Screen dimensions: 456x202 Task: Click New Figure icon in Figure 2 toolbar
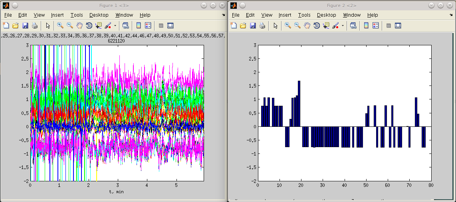[x=234, y=25]
